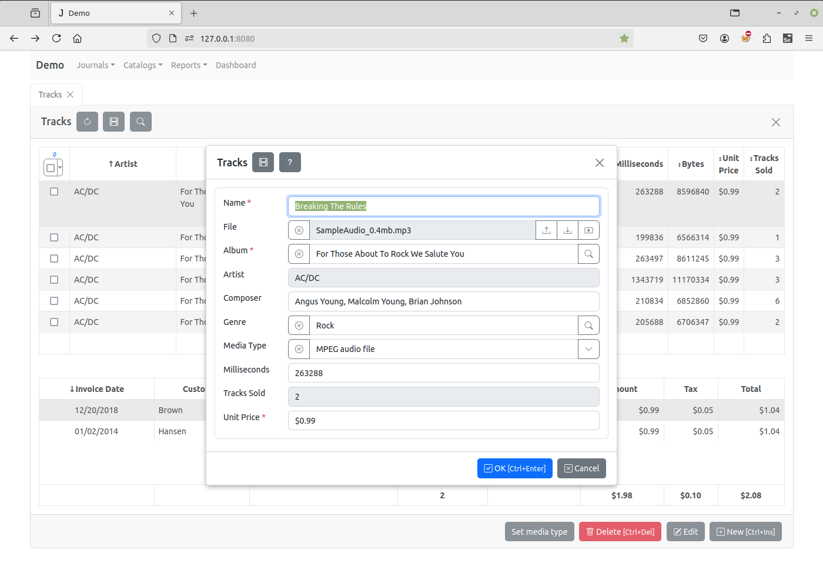Open search in the Tracks panel toolbar
The width and height of the screenshot is (823, 580).
(140, 122)
